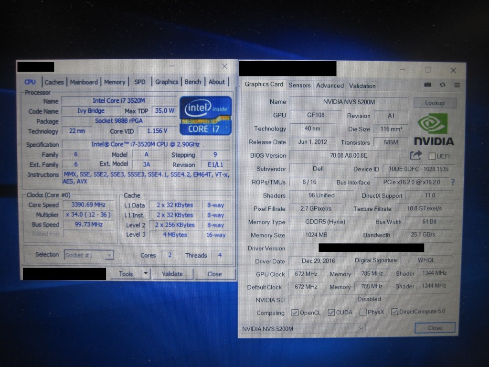Screen dimensions: 489x367
Task: Click the Release Date value Jun 1, 2012
Action: click(x=312, y=142)
